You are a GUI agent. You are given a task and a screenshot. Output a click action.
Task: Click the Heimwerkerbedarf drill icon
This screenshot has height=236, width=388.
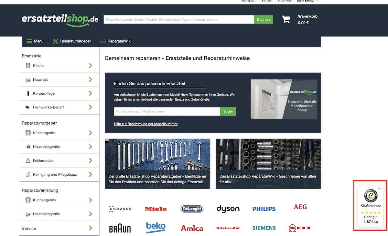tap(28, 107)
